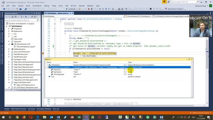Select Page_Base_Maschine.xaml in the solution tree
The image size is (213, 120).
(x=23, y=67)
